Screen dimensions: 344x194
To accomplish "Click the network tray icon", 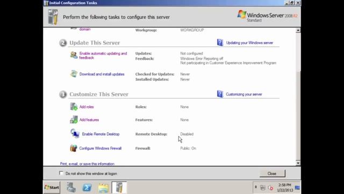I will click(263, 188).
